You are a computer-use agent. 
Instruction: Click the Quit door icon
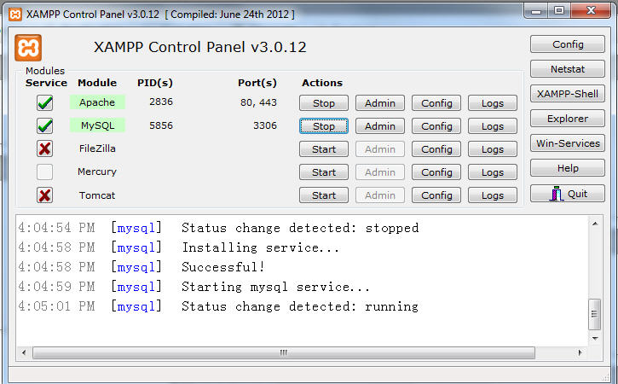tap(557, 194)
